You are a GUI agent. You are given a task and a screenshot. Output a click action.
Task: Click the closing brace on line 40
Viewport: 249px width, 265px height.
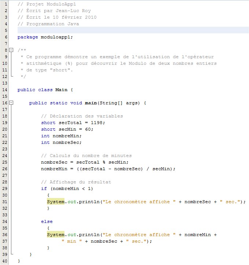coord(19,261)
